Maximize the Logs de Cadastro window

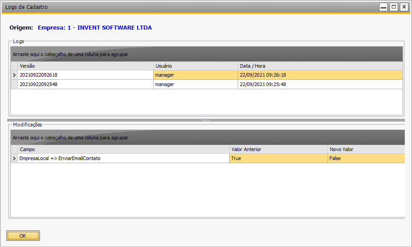click(394, 7)
